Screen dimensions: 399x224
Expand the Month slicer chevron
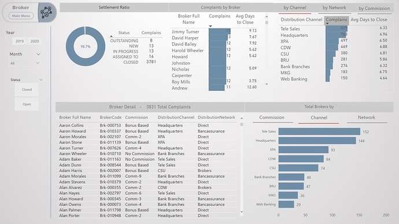[38, 54]
